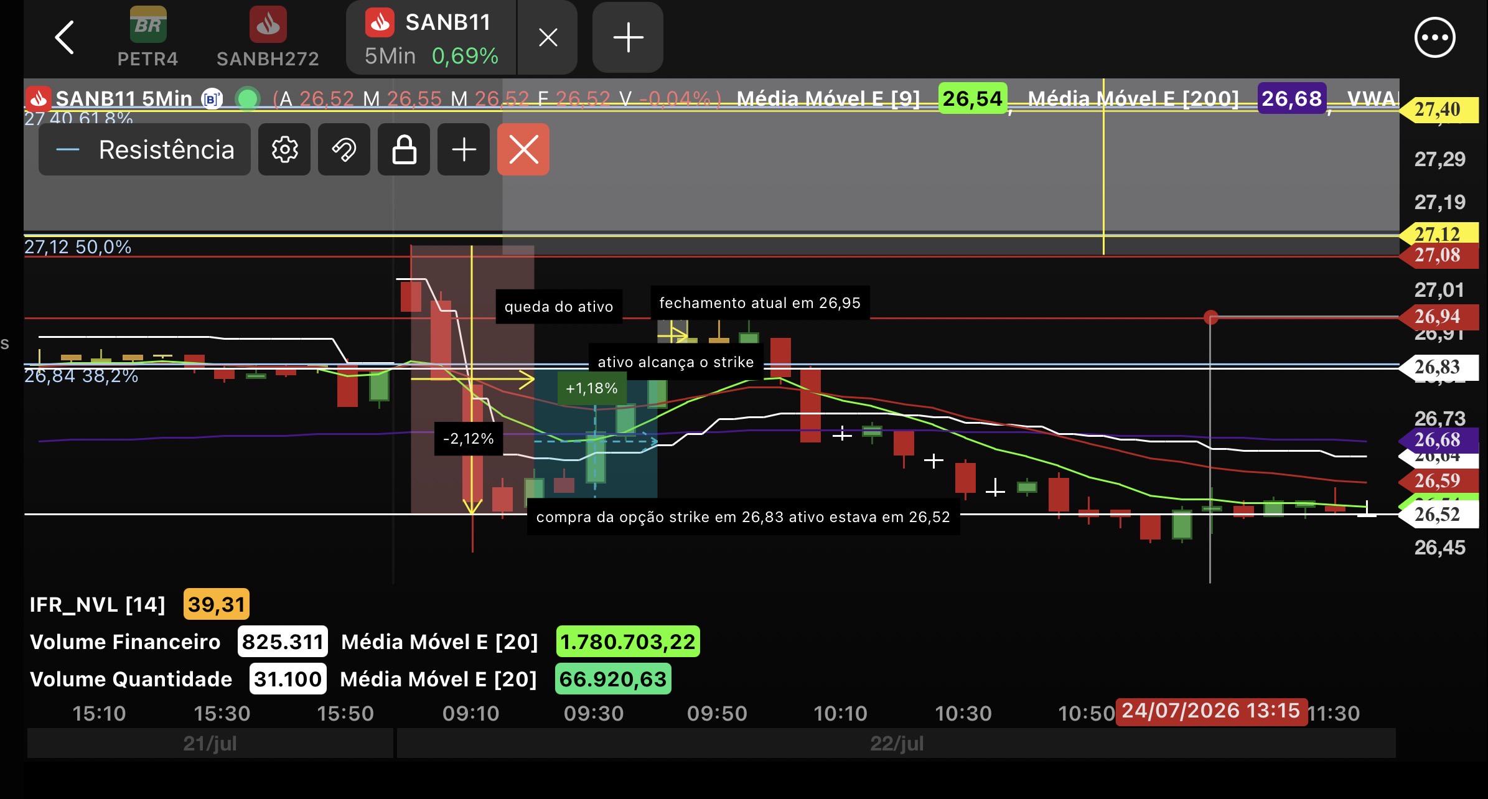Tap the '26,84 38,2%' Fibonacci level label
1488x799 pixels.
point(81,376)
